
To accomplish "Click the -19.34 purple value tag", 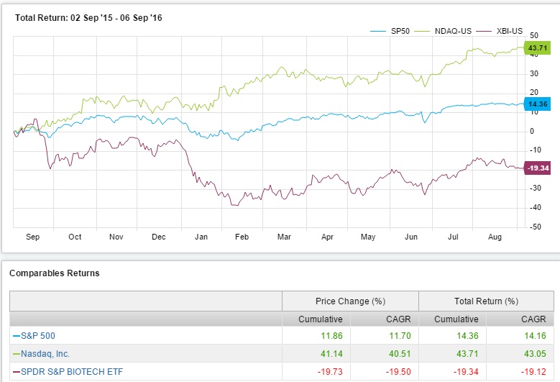I will coord(538,167).
